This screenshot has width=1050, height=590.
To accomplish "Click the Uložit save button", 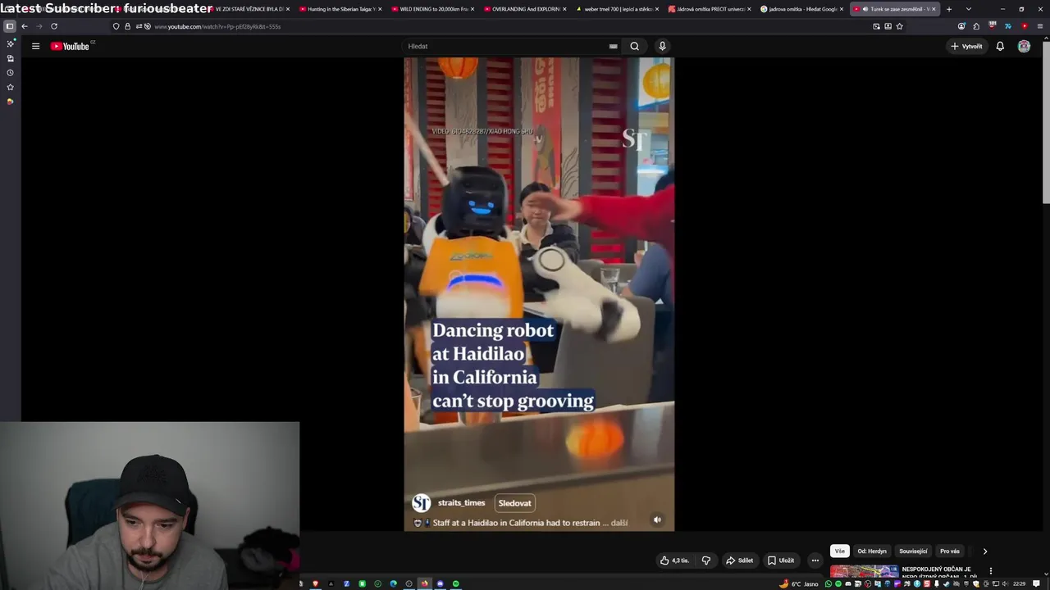I will (x=781, y=560).
